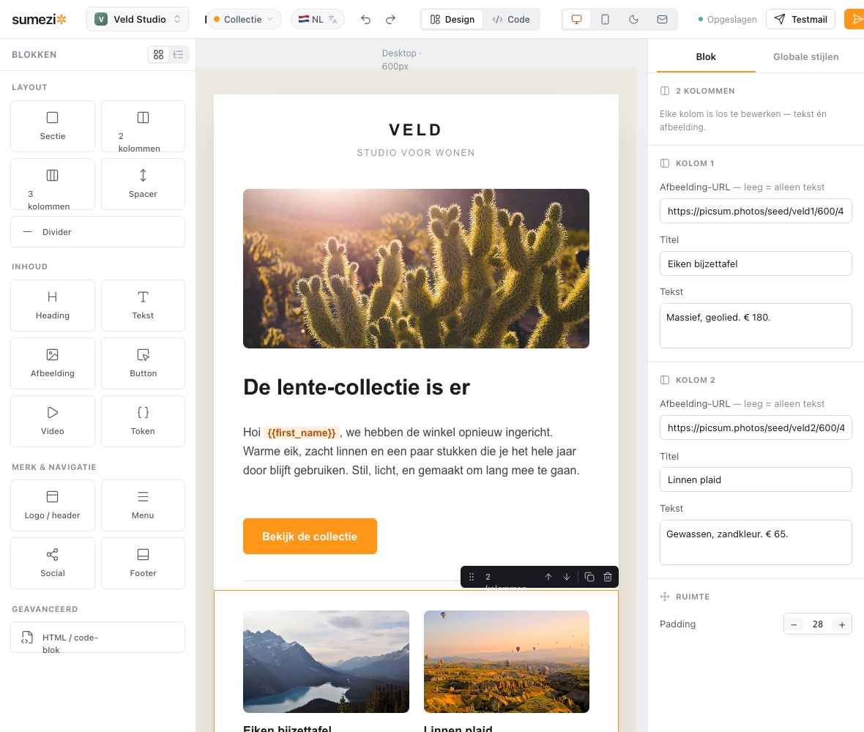Image resolution: width=864 pixels, height=732 pixels.
Task: Switch to the Code view
Action: point(511,19)
